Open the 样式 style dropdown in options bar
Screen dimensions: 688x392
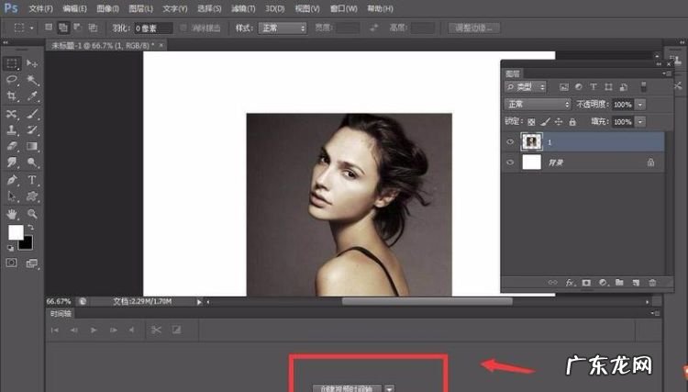(283, 28)
